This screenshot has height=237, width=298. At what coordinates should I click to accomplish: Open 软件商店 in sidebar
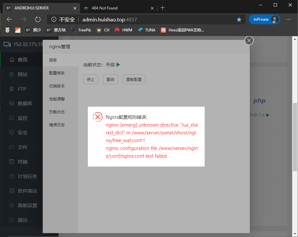22,191
